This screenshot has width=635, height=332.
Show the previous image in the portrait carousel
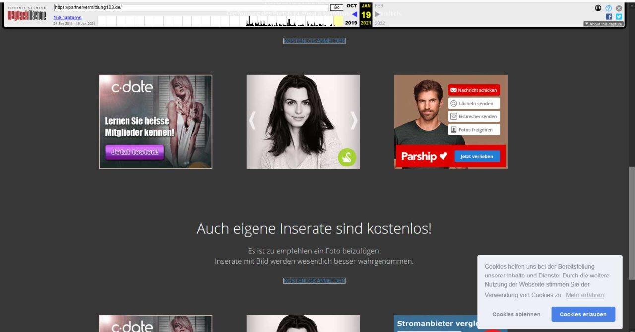click(x=252, y=120)
